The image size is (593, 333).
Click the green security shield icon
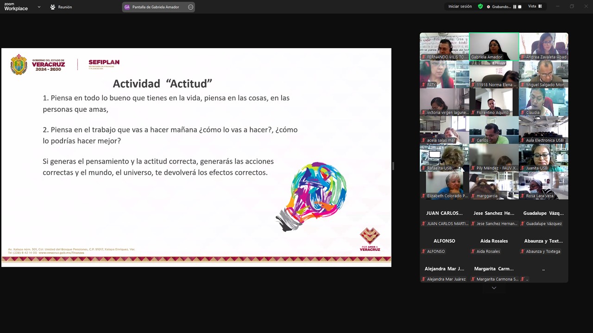click(480, 6)
